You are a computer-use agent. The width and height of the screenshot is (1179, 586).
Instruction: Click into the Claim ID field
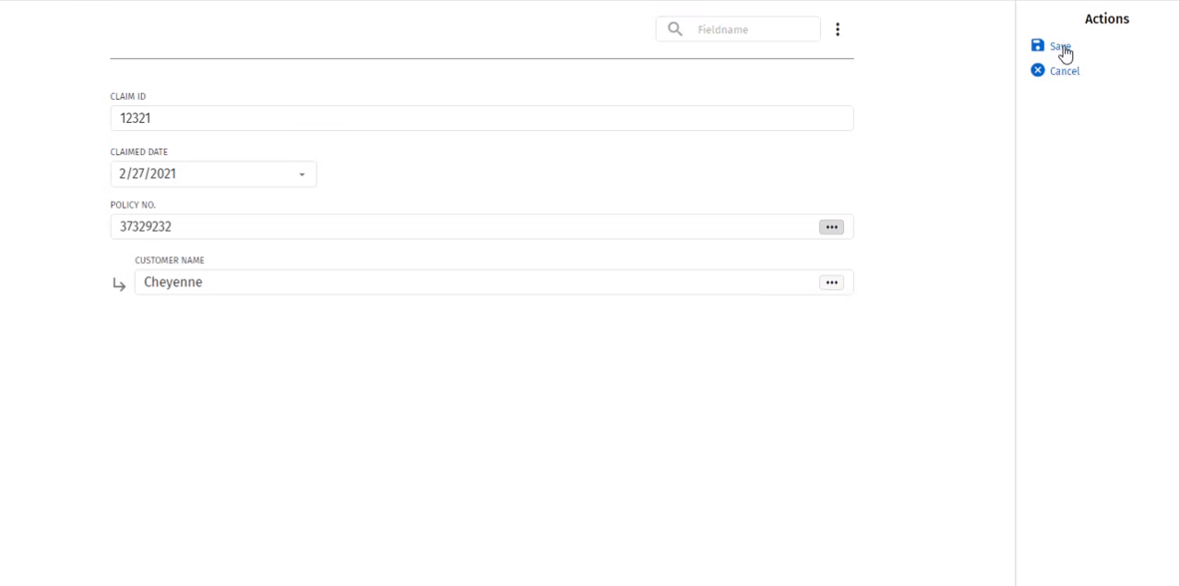[480, 118]
